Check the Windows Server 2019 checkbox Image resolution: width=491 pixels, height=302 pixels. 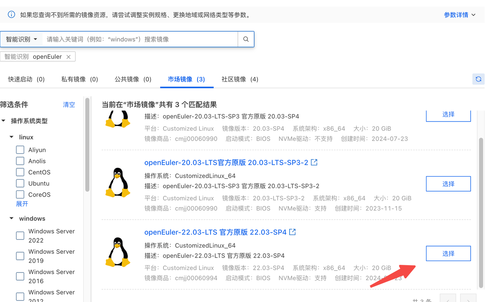coord(20,256)
